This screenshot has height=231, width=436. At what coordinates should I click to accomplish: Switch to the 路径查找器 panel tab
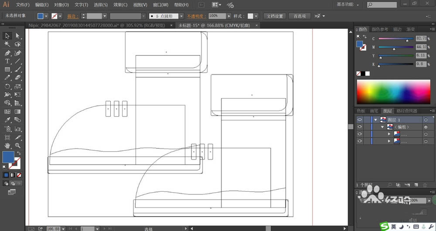tap(406, 111)
